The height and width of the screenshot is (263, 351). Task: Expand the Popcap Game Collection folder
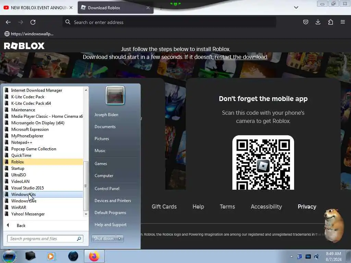tap(43, 149)
